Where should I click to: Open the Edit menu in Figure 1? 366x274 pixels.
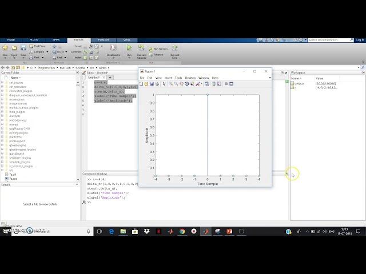[150, 78]
